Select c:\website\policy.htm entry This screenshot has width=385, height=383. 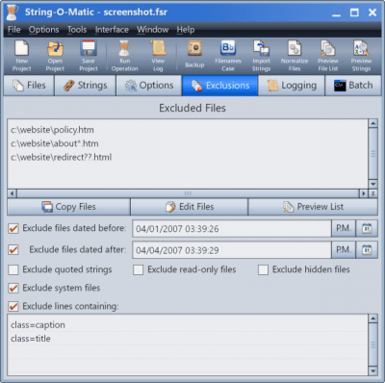point(52,130)
